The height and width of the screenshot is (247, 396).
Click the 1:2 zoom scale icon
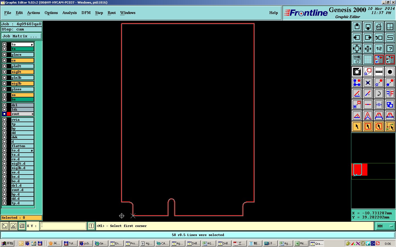[379, 49]
